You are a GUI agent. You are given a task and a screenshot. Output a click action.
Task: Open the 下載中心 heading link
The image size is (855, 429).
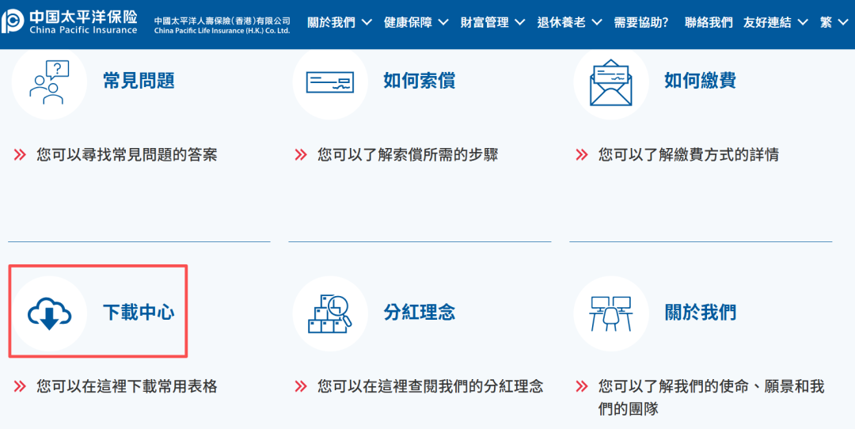(139, 313)
